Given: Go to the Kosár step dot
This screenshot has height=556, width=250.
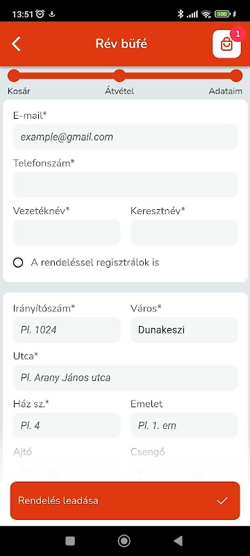Looking at the screenshot, I should [14, 76].
